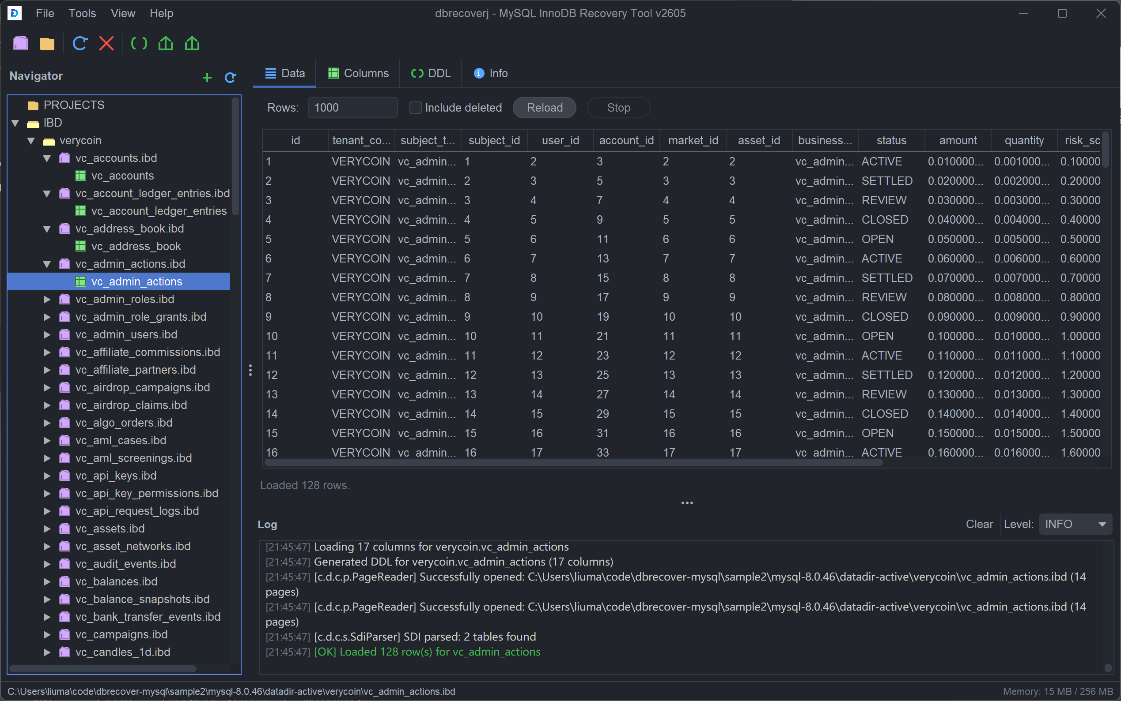Click the yellow open-folder toolbar icon
The image size is (1121, 701).
point(47,44)
